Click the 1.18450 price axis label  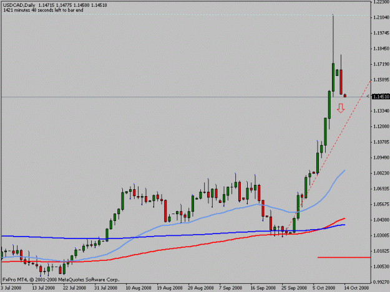pyautogui.click(x=381, y=49)
